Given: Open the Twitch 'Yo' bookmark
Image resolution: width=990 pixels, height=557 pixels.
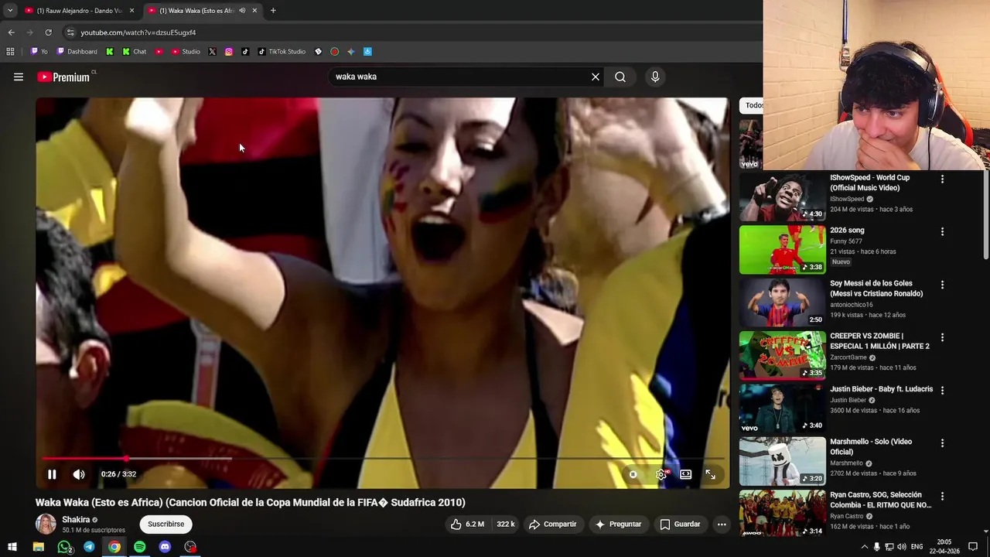Looking at the screenshot, I should (x=39, y=52).
